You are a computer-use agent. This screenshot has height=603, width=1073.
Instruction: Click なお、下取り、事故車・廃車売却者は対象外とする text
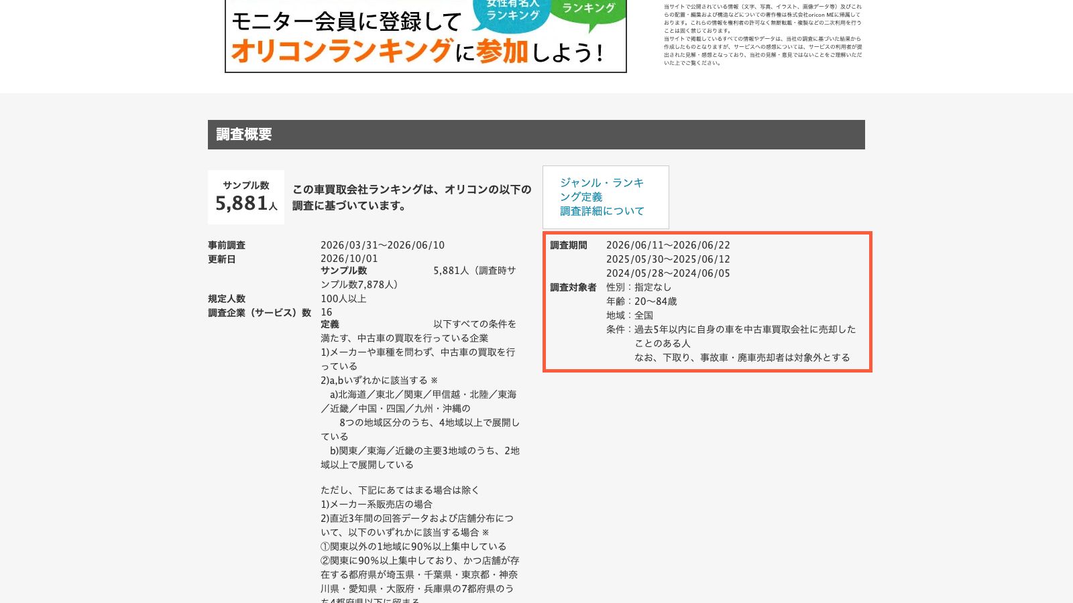click(x=742, y=358)
